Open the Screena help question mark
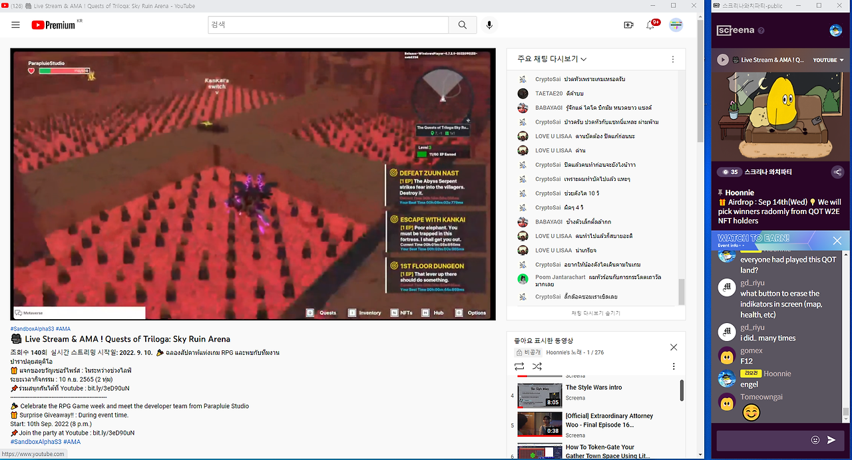The height and width of the screenshot is (460, 852). click(x=761, y=31)
